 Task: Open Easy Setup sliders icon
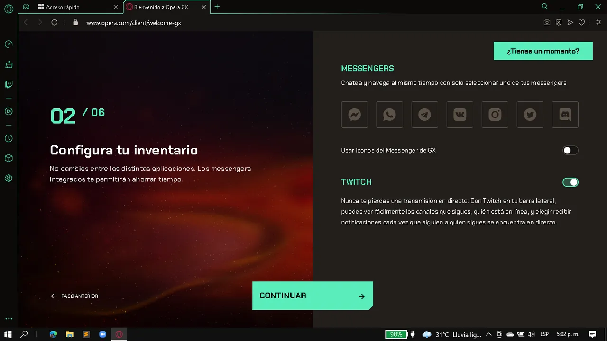click(x=598, y=22)
